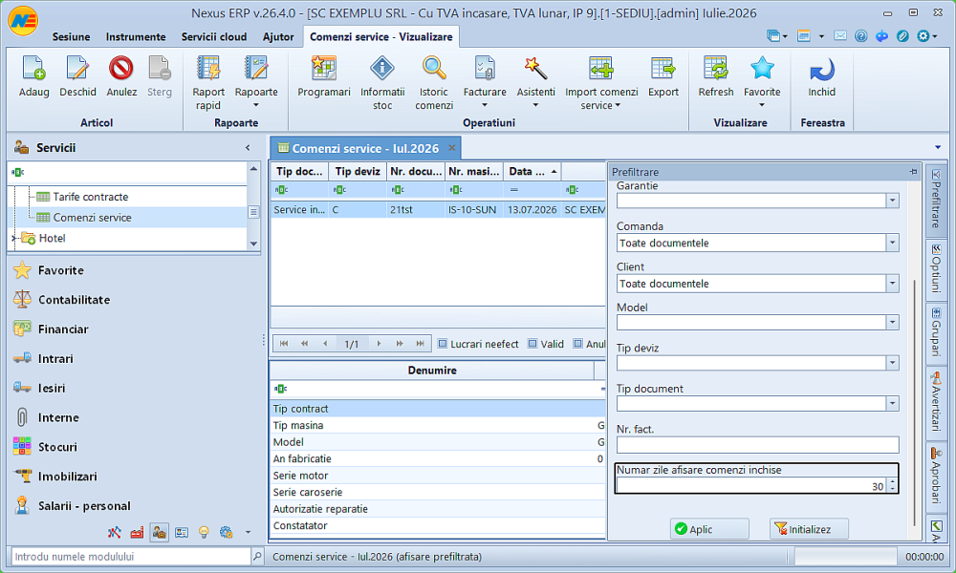956x573 pixels.
Task: Open the Intrari module
Action: 54,359
